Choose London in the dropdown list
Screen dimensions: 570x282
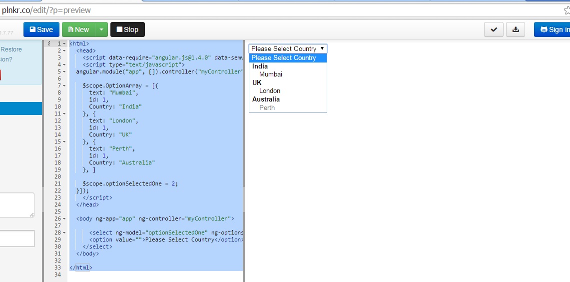(270, 91)
